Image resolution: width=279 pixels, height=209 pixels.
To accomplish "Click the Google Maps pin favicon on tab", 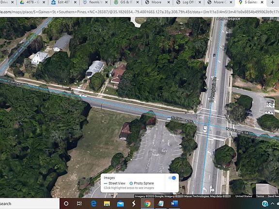I will click(x=240, y=2).
